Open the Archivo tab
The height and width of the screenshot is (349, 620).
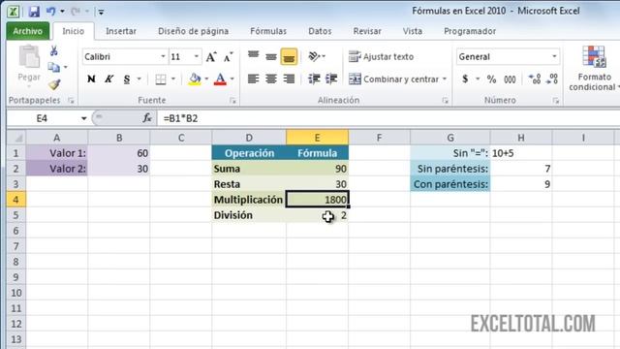click(28, 31)
